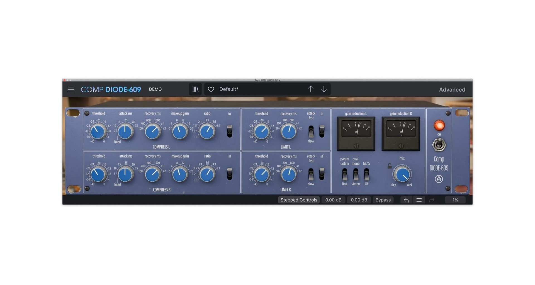This screenshot has height=285, width=535.
Task: Click the DEMO label in the header
Action: coord(155,89)
